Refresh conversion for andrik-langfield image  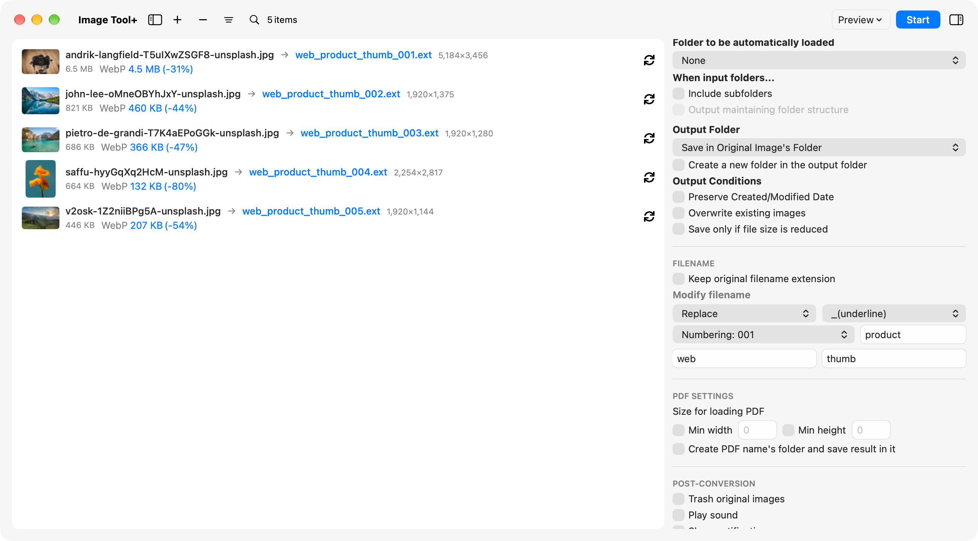(649, 60)
